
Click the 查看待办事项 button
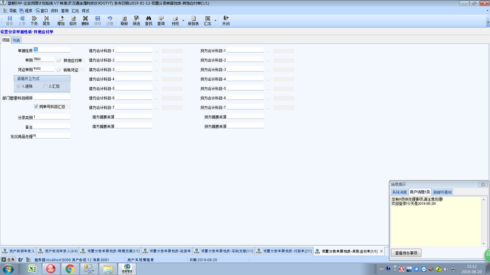(x=406, y=253)
